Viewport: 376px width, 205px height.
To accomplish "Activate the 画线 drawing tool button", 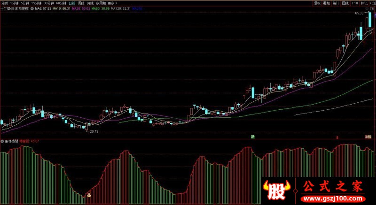I will 345,3.
